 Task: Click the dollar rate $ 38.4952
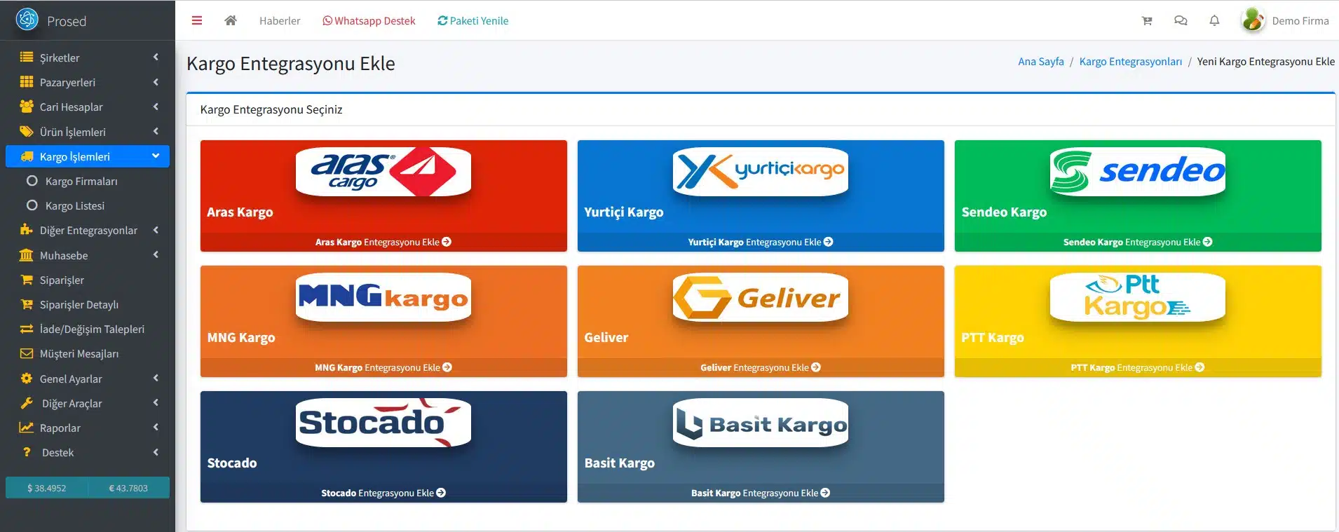[47, 488]
